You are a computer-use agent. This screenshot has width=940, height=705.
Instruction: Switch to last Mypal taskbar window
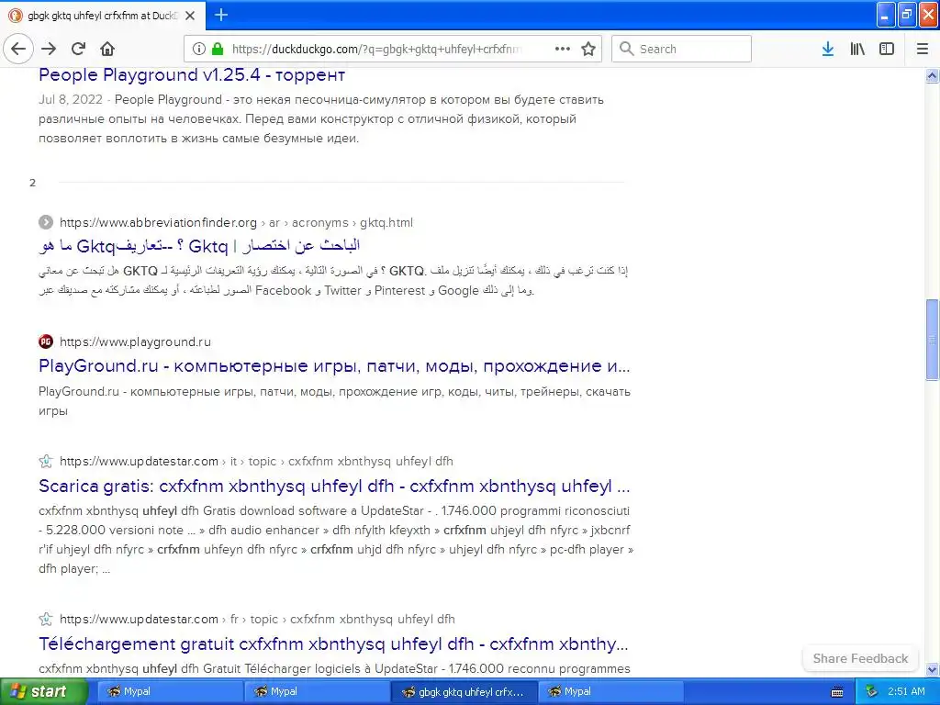pyautogui.click(x=610, y=691)
